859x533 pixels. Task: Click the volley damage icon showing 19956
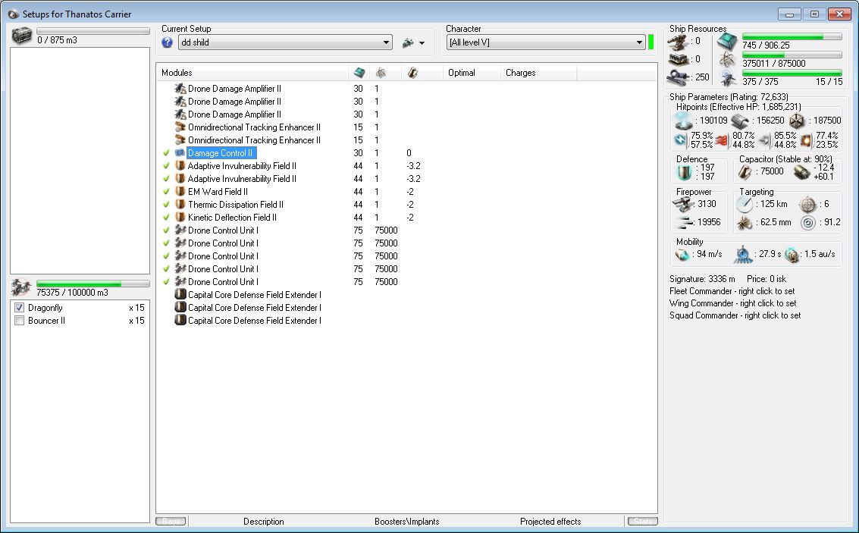[684, 222]
